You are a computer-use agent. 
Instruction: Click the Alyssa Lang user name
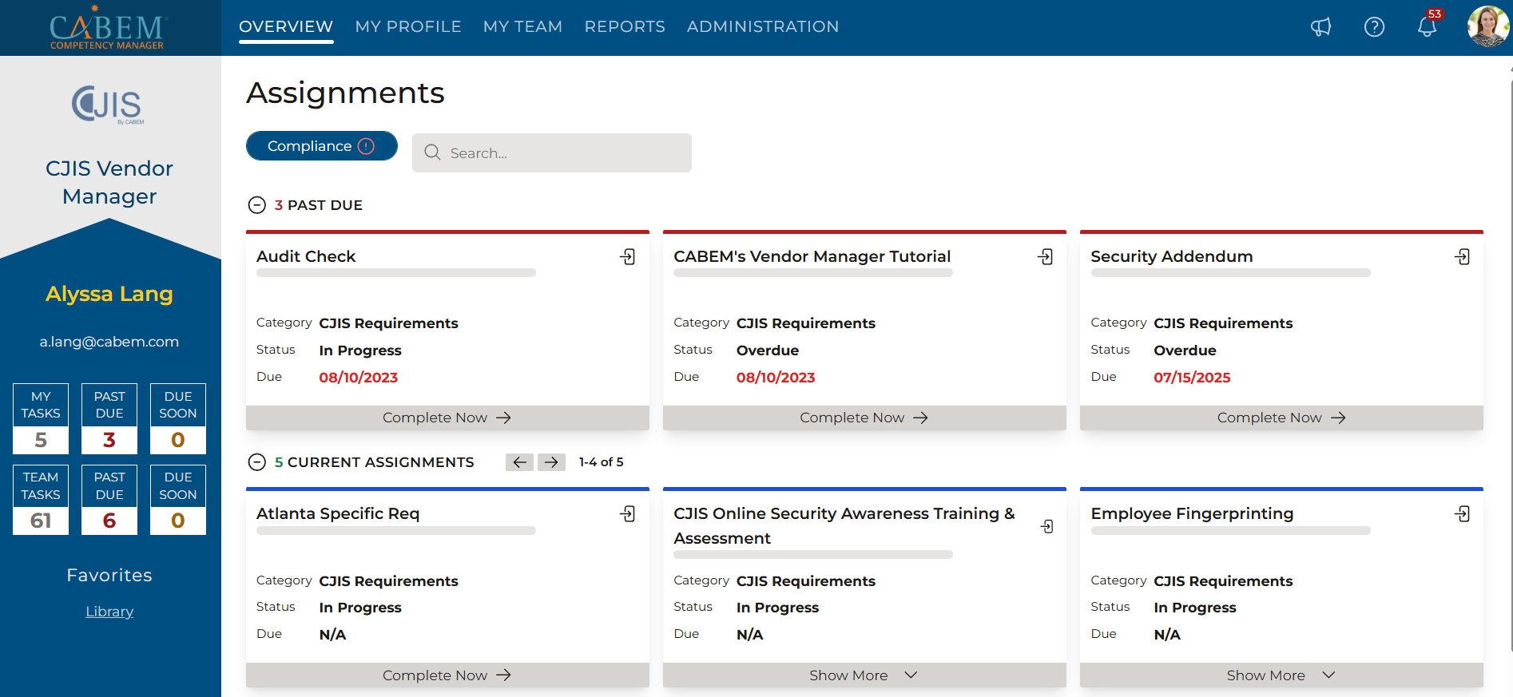coord(109,294)
